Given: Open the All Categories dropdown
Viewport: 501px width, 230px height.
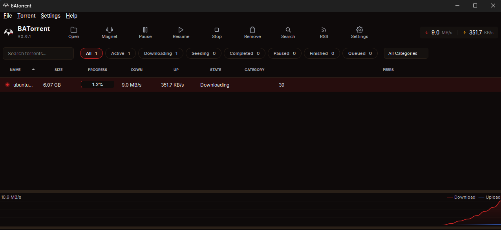Looking at the screenshot, I should click(406, 53).
